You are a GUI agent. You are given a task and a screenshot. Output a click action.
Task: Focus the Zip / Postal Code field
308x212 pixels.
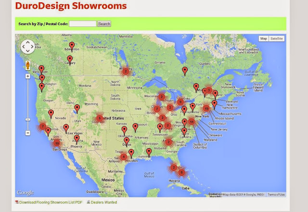pyautogui.click(x=83, y=24)
